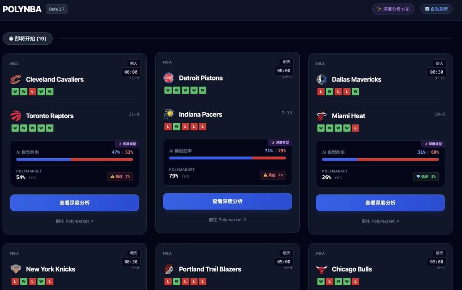Click the Heat 10-5 record
This screenshot has width=462, height=290.
[440, 114]
